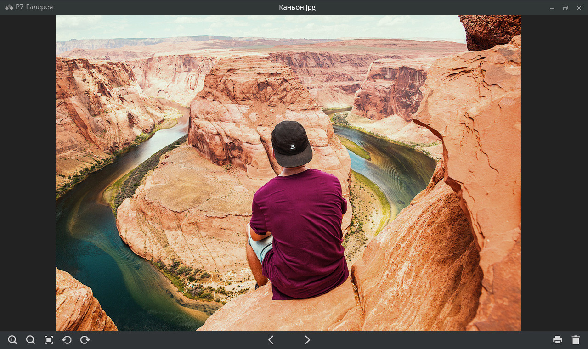This screenshot has width=588, height=349.
Task: Zoom in on the canyon photo
Action: (12, 340)
